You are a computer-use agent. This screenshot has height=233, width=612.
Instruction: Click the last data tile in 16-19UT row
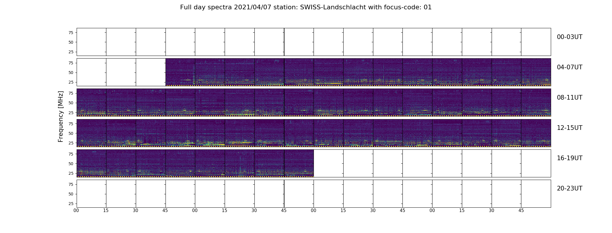tap(299, 163)
